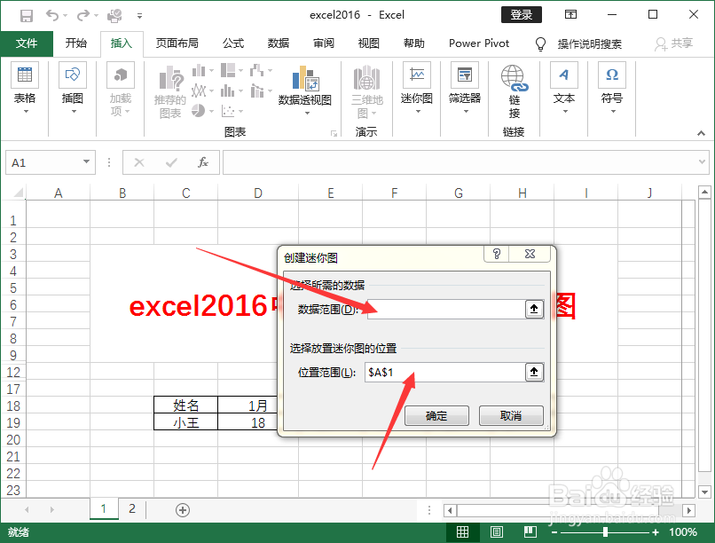This screenshot has height=543, width=715.
Task: Open the scatter chart type dropdown
Action: pyautogui.click(x=240, y=111)
